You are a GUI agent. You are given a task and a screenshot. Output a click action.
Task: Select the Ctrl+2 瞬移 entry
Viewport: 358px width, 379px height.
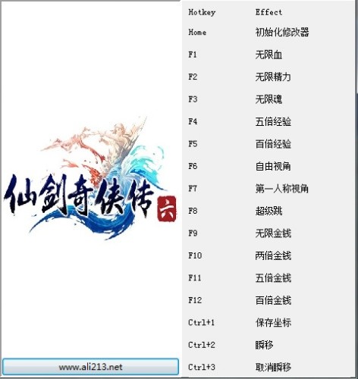268,345
